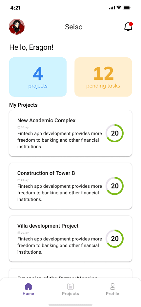Image resolution: width=141 pixels, height=307 pixels.
Task: Click calendar icon under Construction of Tower B
Action: tap(19, 180)
